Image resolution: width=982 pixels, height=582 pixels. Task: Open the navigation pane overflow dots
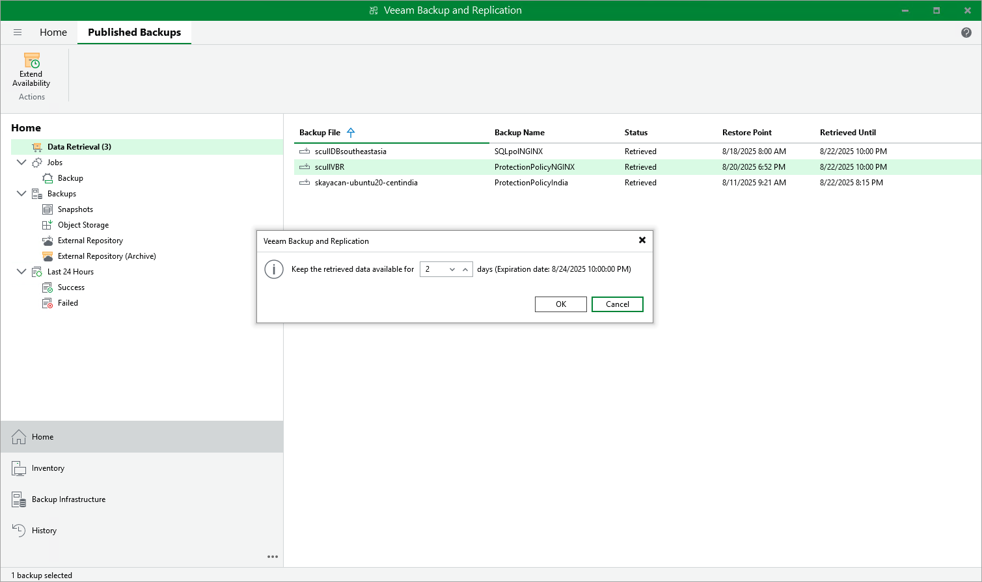pos(273,557)
